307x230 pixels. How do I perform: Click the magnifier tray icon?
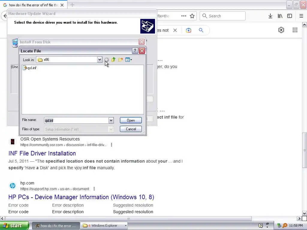[285, 226]
